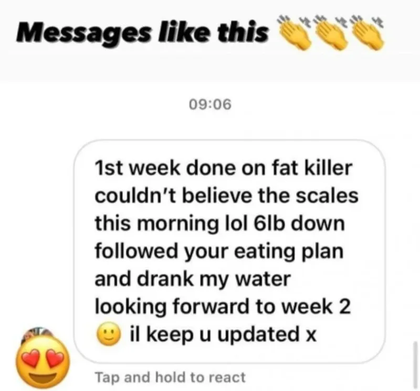
Task: Click 'couldn't believe the scales' line
Action: coord(226,196)
